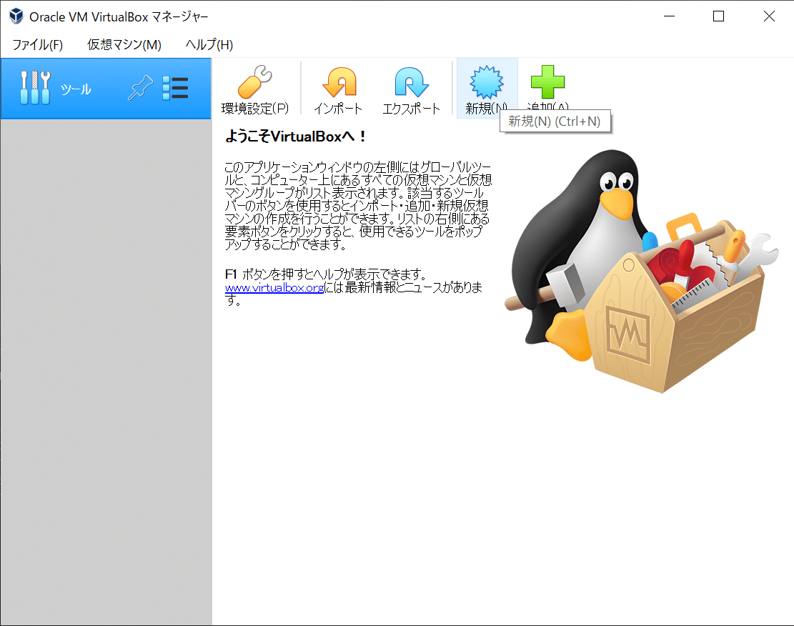
Task: Open the ヘルプ(H) menu
Action: [x=209, y=44]
